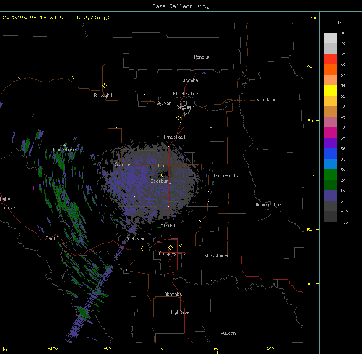Screen dimensions: 362x354
Task: Click the Limestone label
Action: click(x=64, y=150)
